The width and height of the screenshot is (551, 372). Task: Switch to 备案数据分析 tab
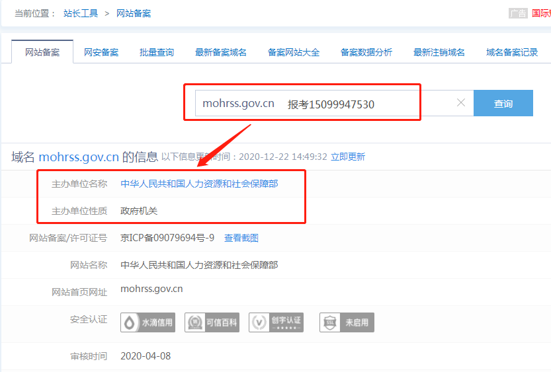coord(366,52)
